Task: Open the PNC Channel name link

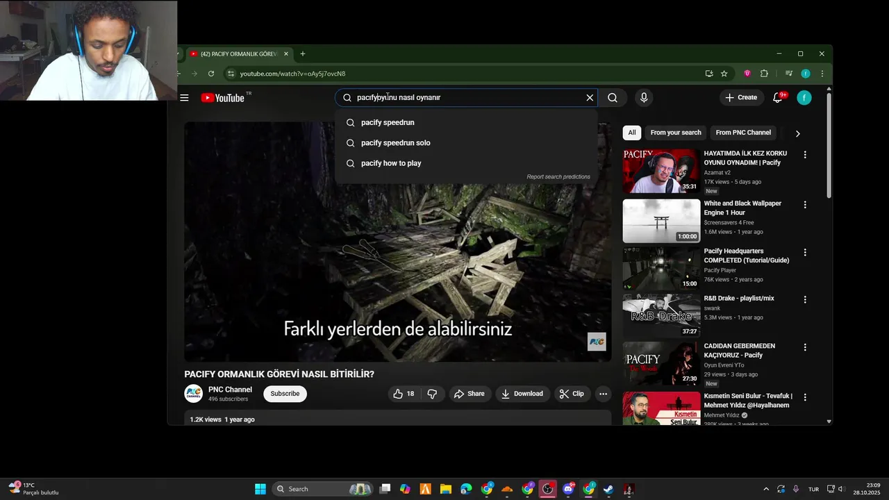Action: coord(230,390)
